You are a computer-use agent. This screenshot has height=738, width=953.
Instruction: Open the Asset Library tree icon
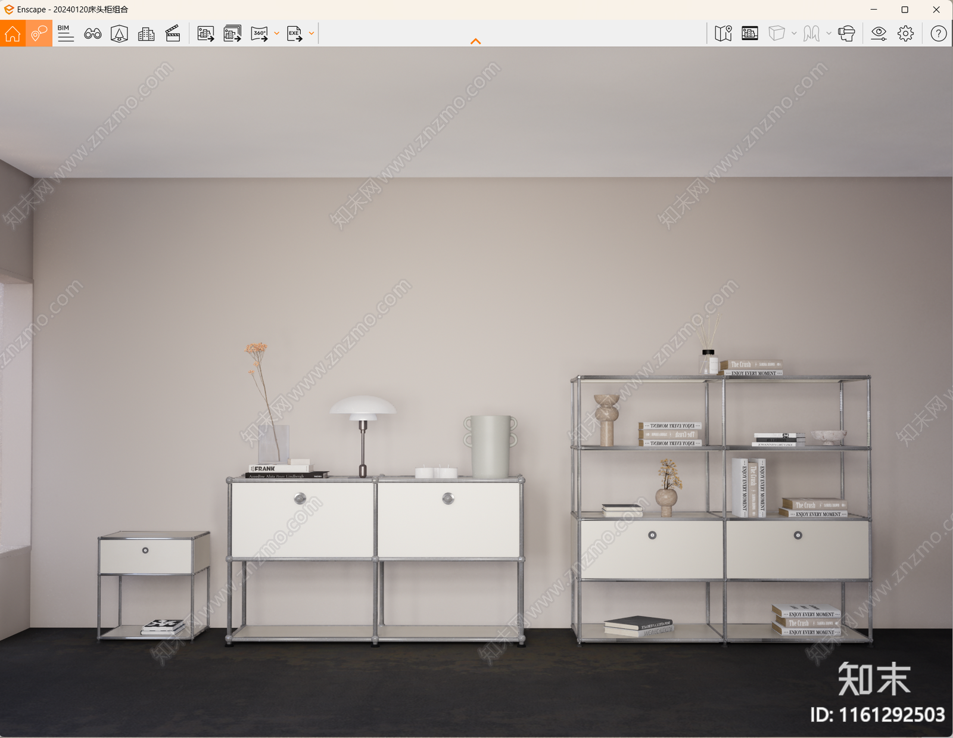pyautogui.click(x=119, y=33)
